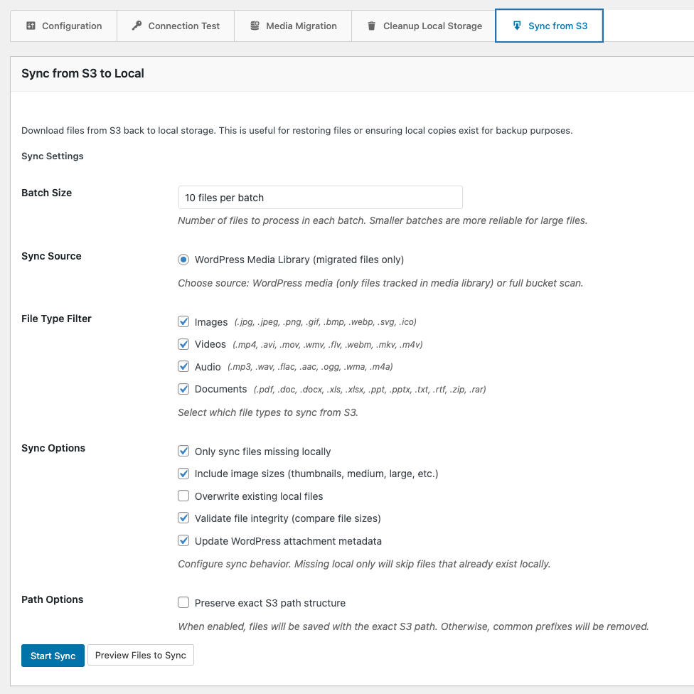Click Preview Files to Sync button
The height and width of the screenshot is (694, 694).
(140, 656)
